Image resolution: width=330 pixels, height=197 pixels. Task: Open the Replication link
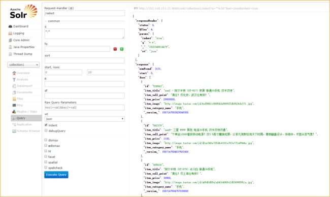coord(24,124)
